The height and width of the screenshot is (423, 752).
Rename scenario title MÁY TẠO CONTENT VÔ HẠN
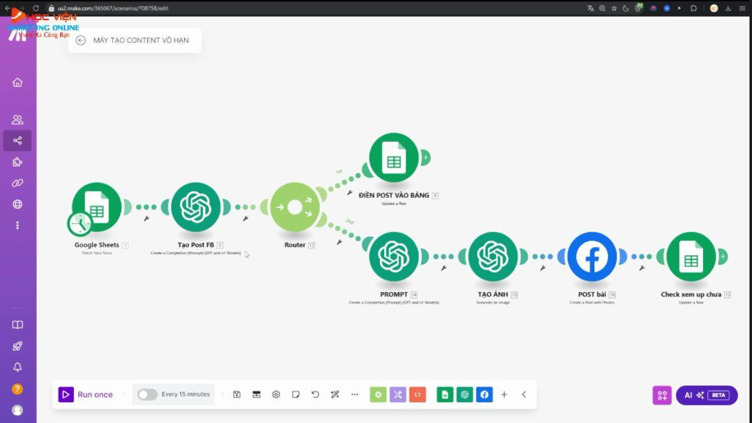point(141,40)
